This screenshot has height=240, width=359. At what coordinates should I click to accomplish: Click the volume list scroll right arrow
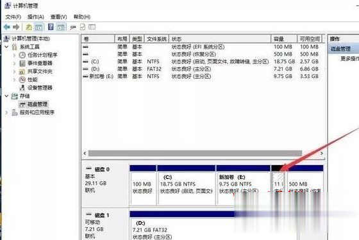click(322, 153)
